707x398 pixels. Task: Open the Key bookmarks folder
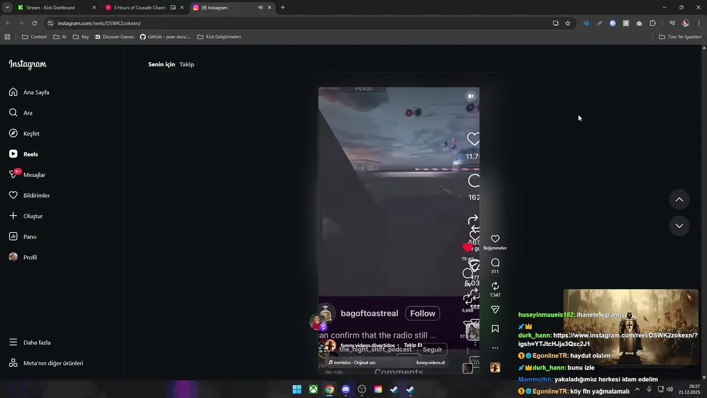[81, 37]
